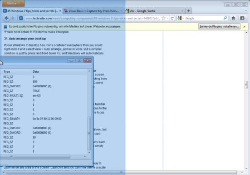Bookmark this page with the star icon
250x175 pixels.
click(x=163, y=18)
